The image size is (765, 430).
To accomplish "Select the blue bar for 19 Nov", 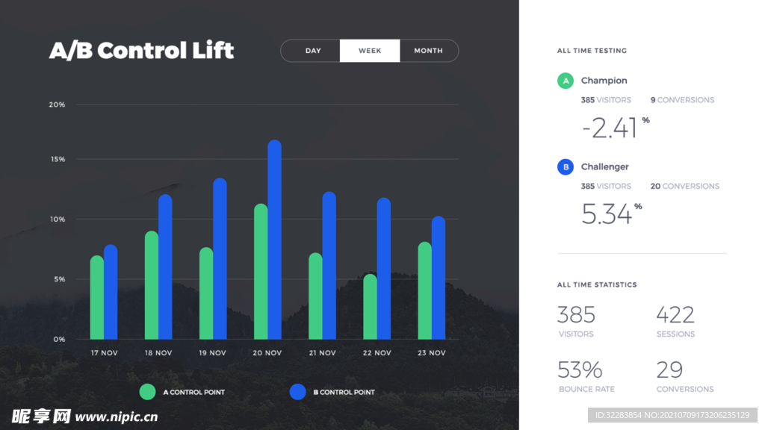I will (220, 259).
